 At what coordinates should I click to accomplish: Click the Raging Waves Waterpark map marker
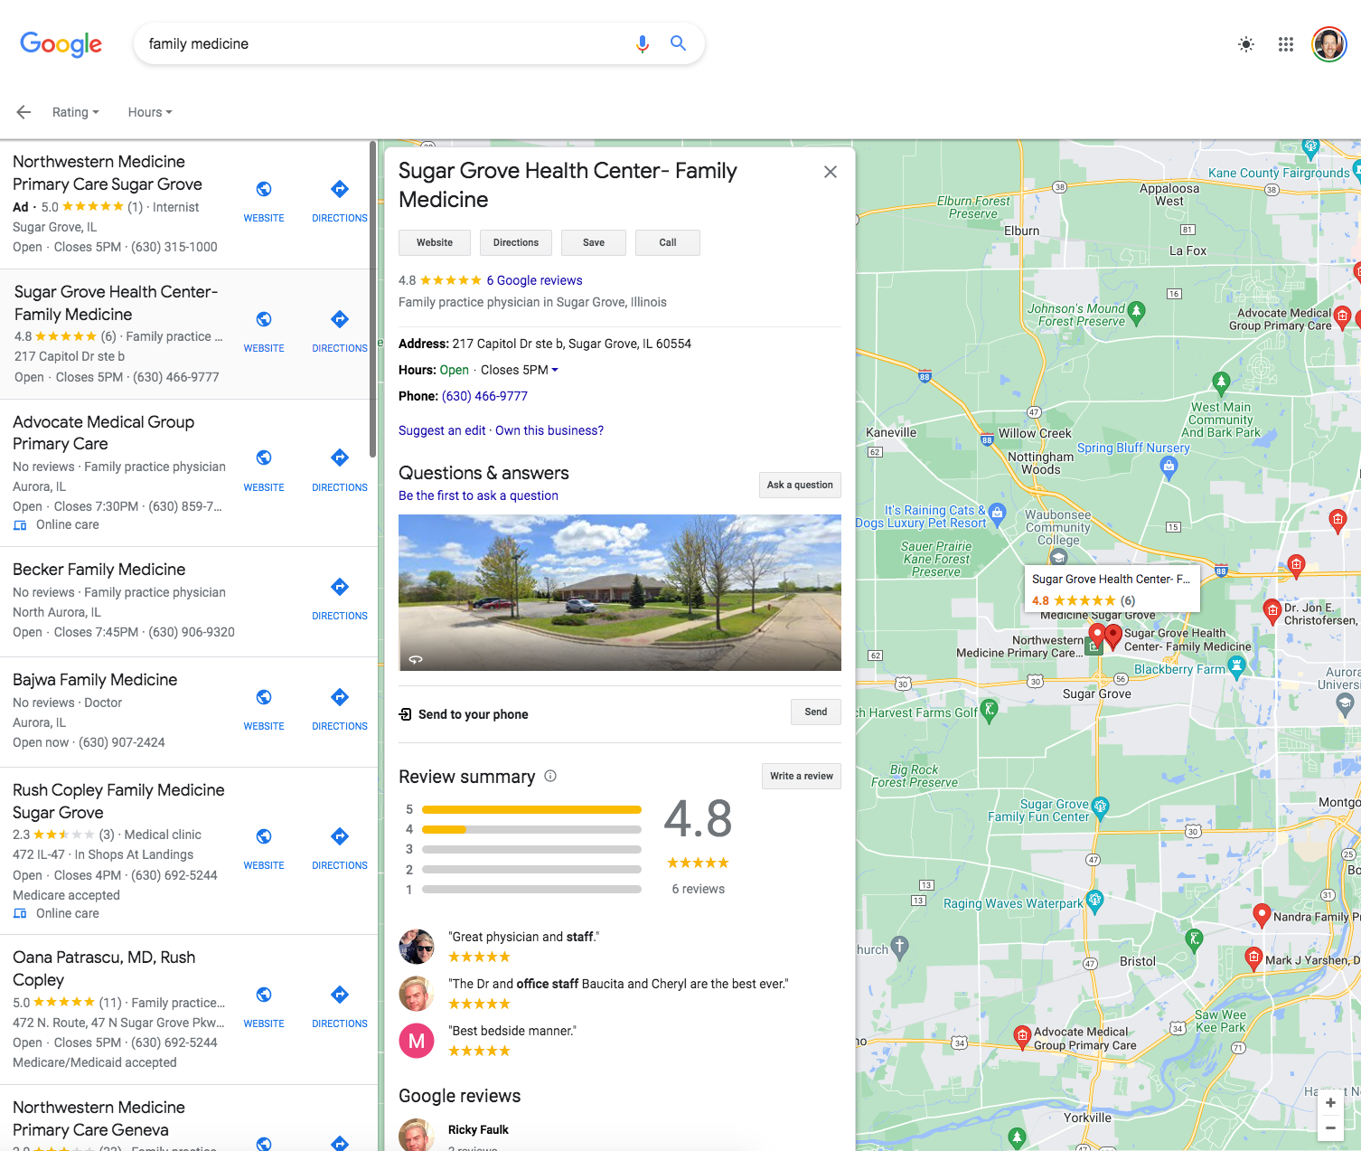1095,900
